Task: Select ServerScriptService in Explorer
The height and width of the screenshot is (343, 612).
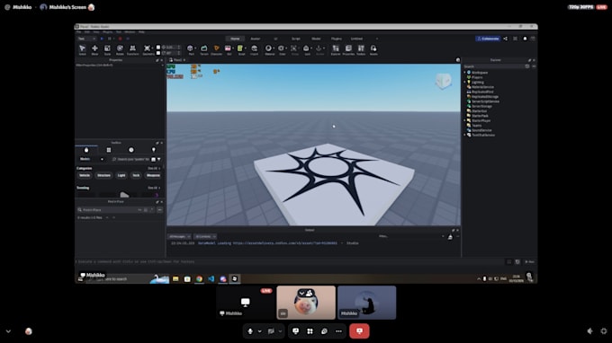Action: pos(485,101)
